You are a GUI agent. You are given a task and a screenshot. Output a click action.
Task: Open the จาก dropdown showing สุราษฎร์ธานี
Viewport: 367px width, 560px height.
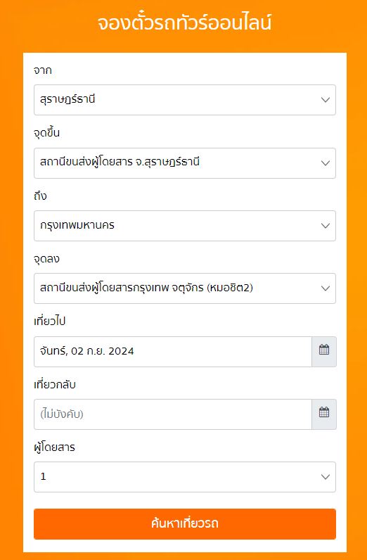coord(185,100)
